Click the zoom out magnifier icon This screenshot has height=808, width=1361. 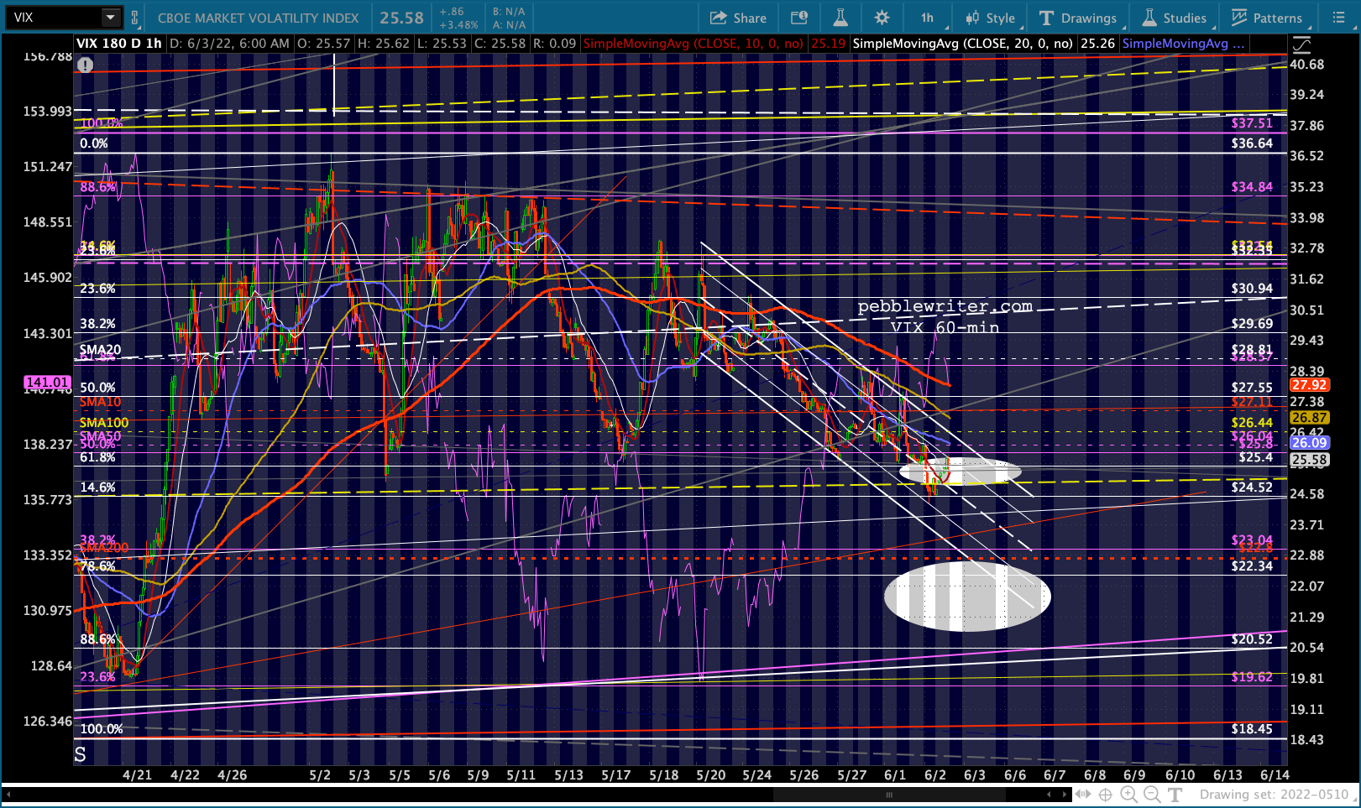tap(1152, 794)
